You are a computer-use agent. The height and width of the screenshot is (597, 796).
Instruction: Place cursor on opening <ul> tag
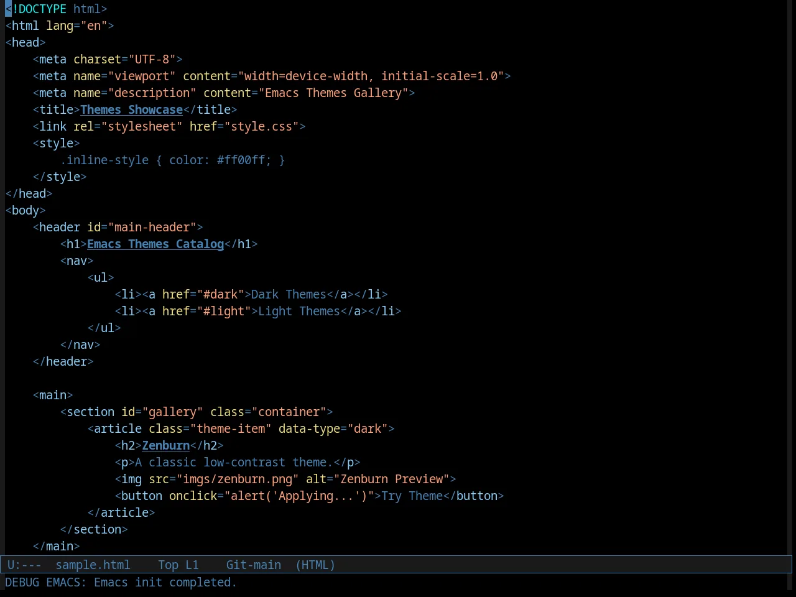click(x=101, y=277)
